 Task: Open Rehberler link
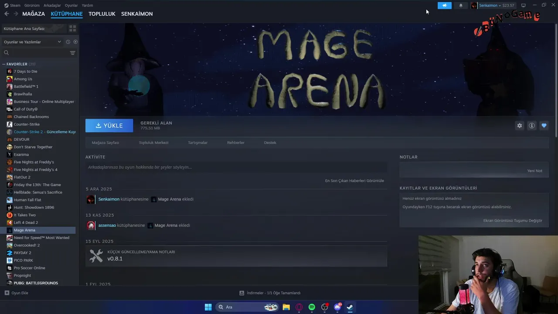(x=236, y=143)
